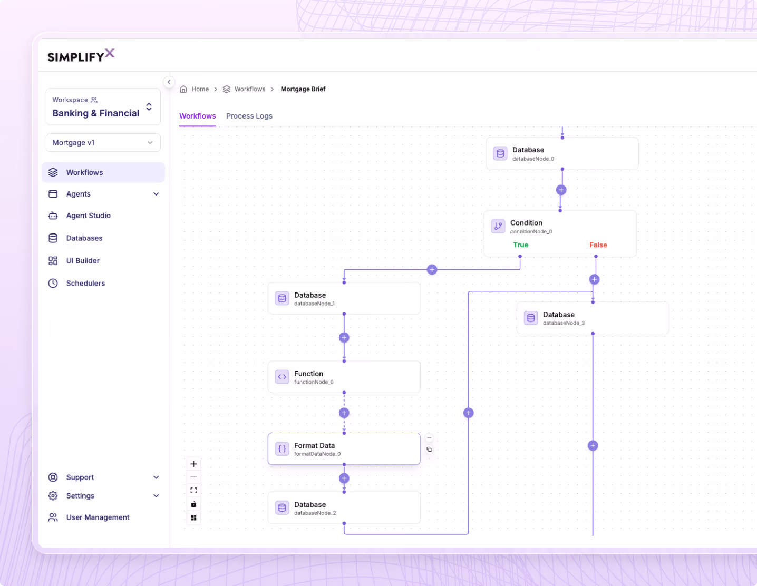Add a node between Function and Format Data
Viewport: 757px width, 586px height.
(344, 413)
